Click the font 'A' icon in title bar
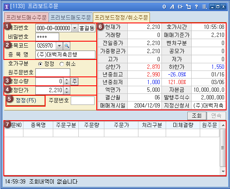Image resolution: width=230 pixels, height=189 pixels. pyautogui.click(x=172, y=7)
